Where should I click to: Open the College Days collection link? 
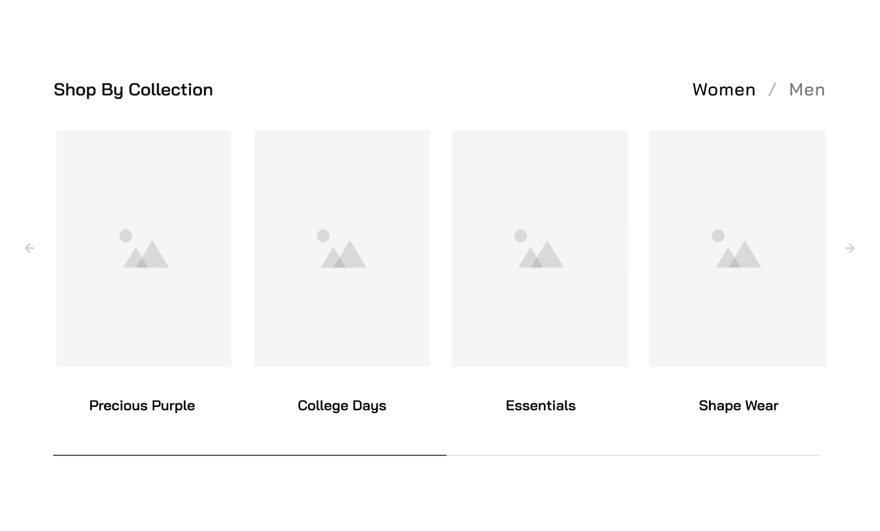click(342, 406)
